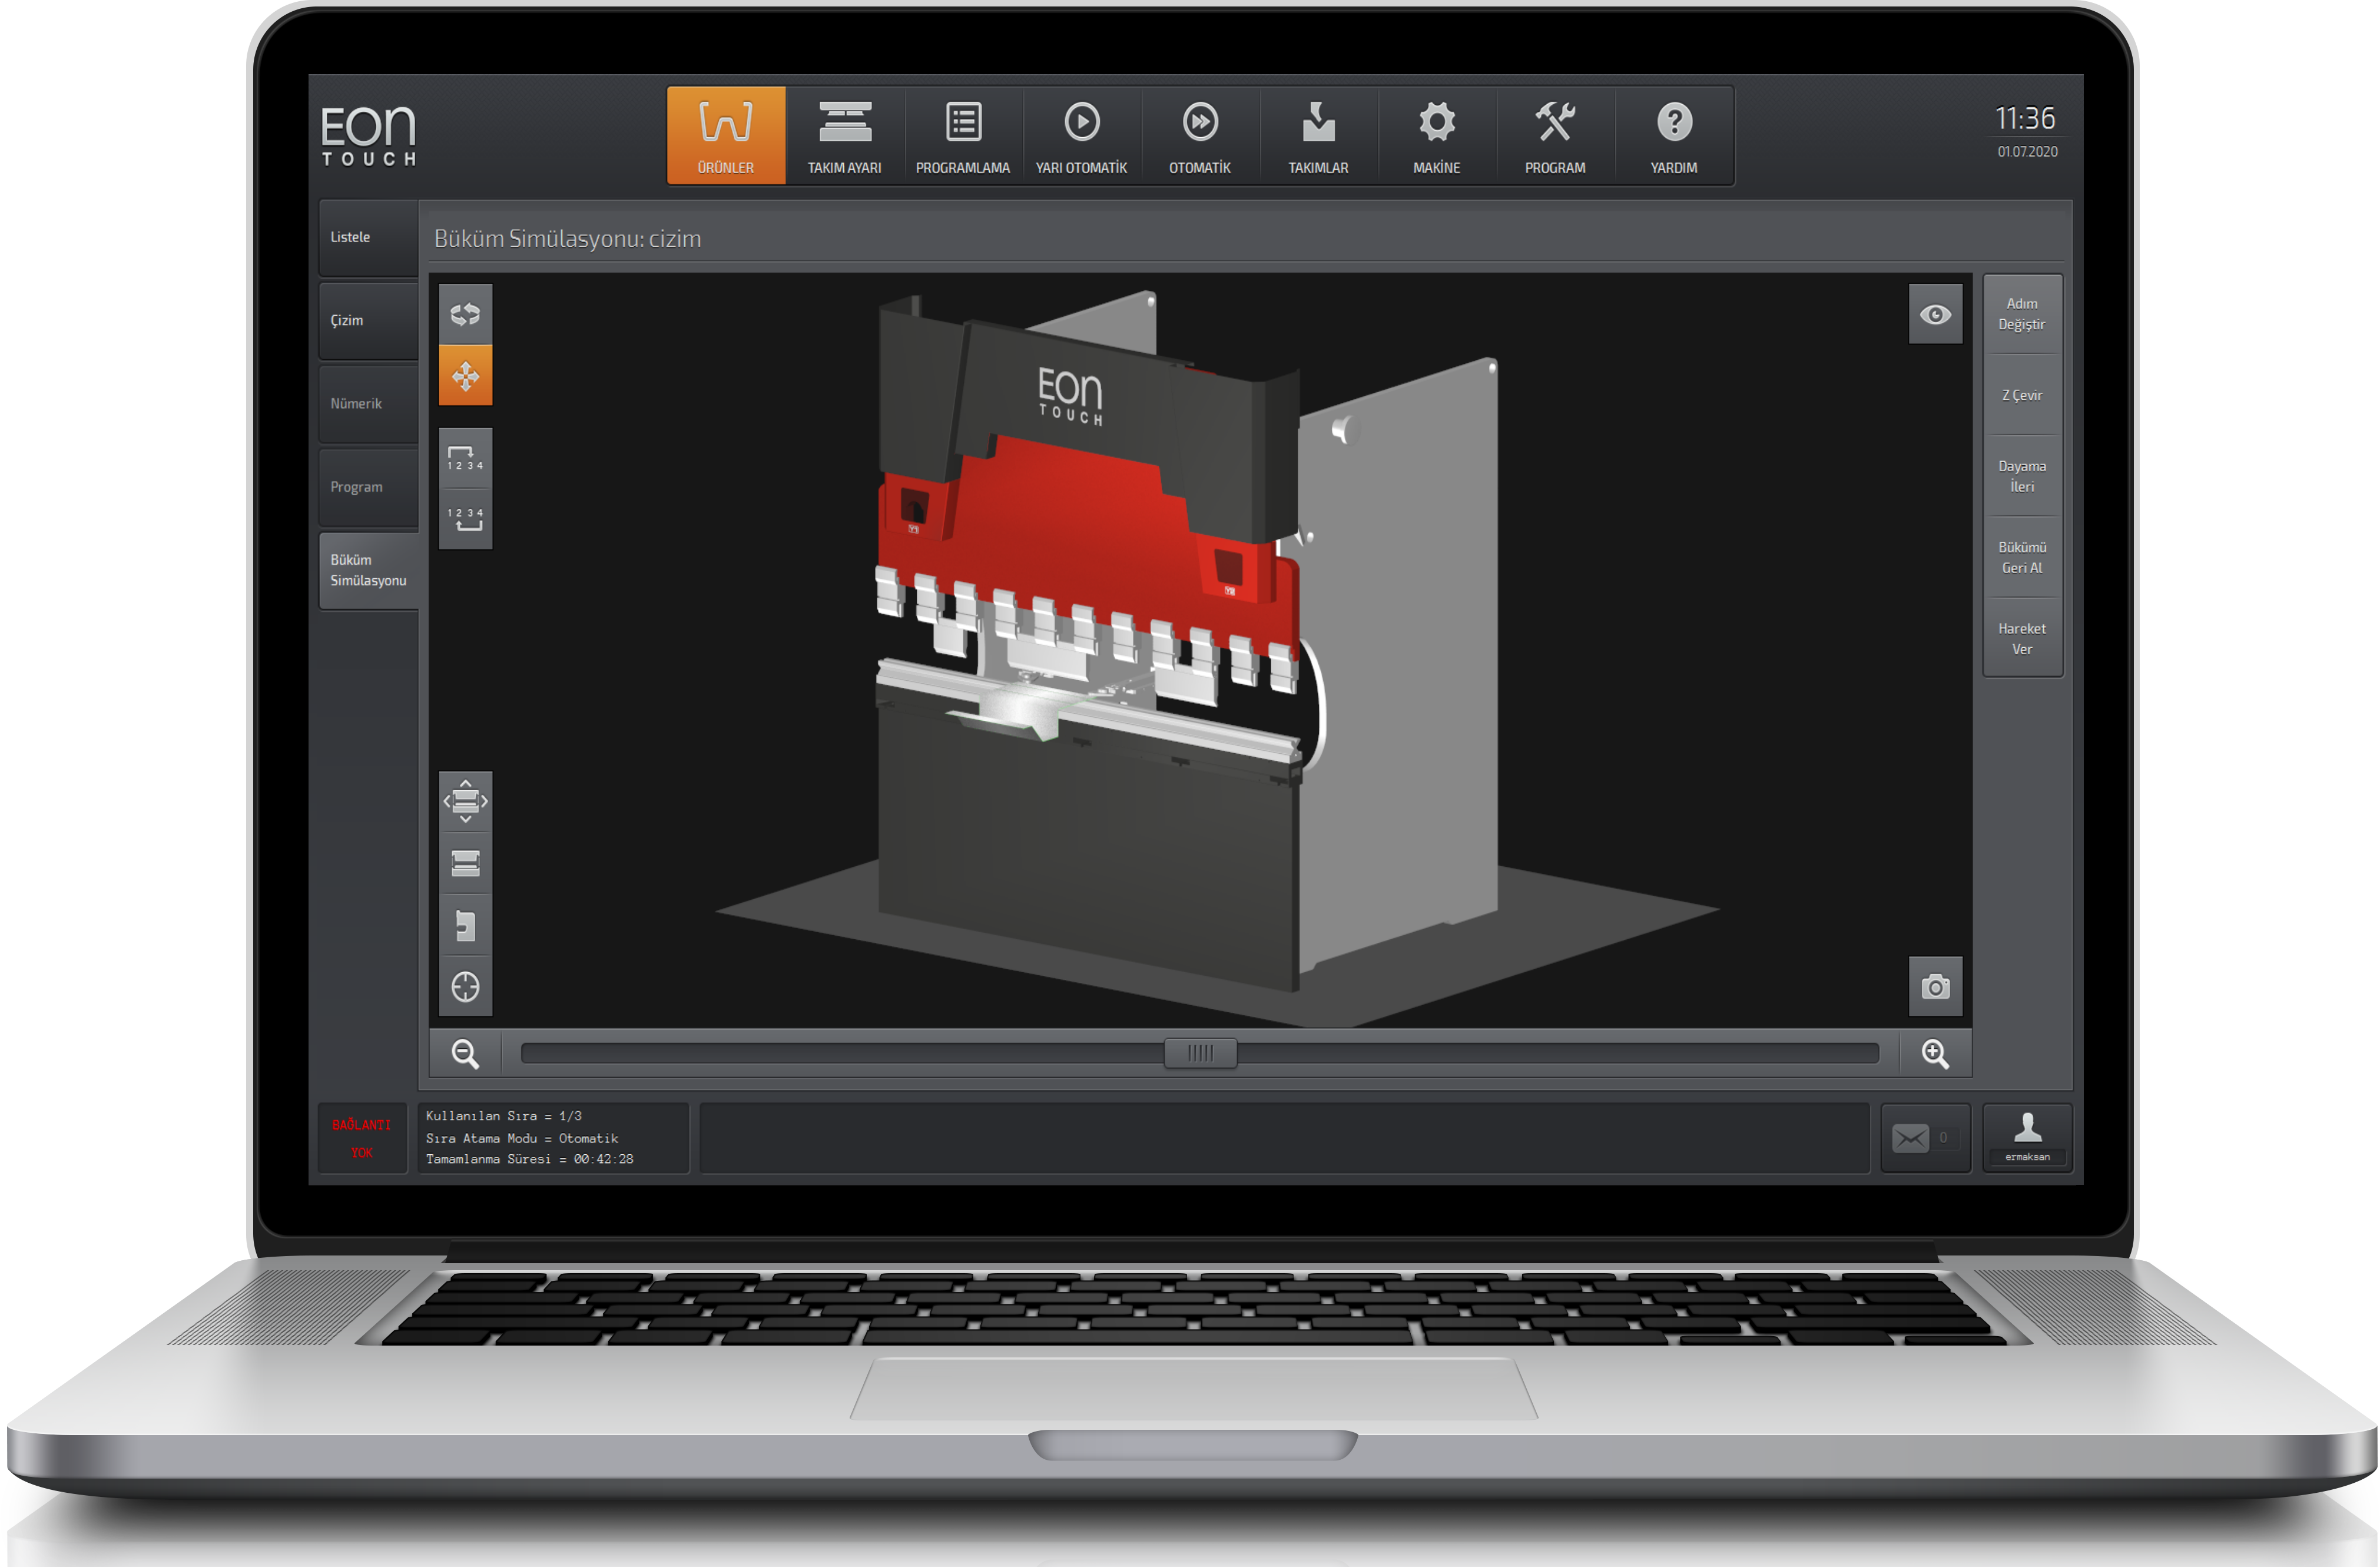Switch to OTOMATİK mode

click(1200, 136)
